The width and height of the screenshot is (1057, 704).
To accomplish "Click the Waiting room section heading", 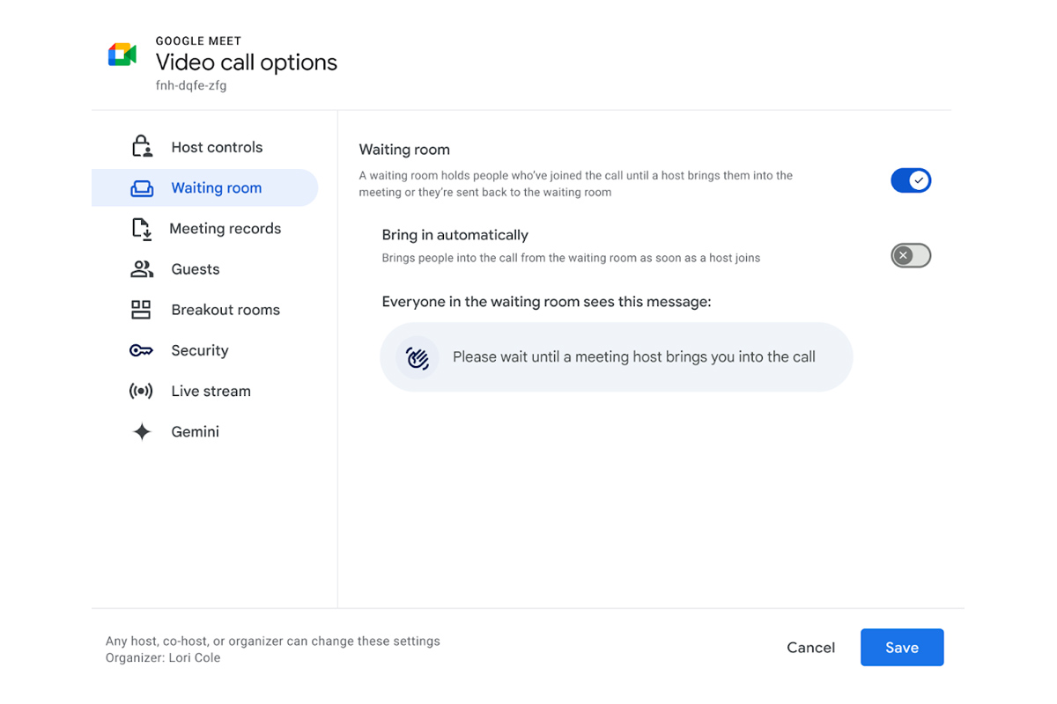I will (x=404, y=150).
